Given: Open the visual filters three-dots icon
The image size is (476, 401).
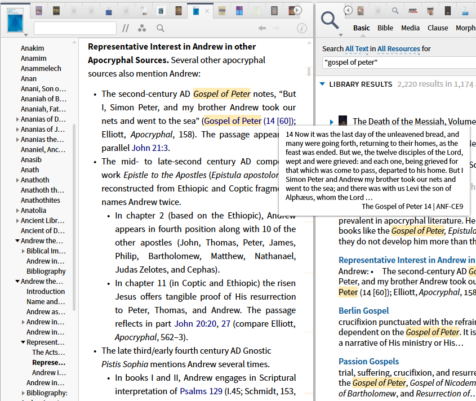Looking at the screenshot, I should tap(142, 28).
